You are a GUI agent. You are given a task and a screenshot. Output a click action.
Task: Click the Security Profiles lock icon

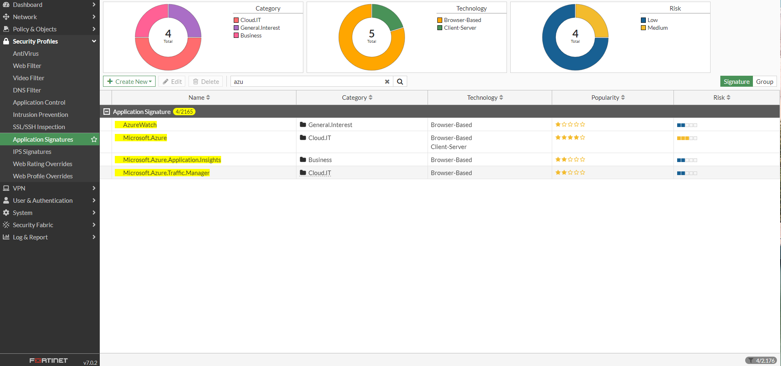pyautogui.click(x=6, y=42)
